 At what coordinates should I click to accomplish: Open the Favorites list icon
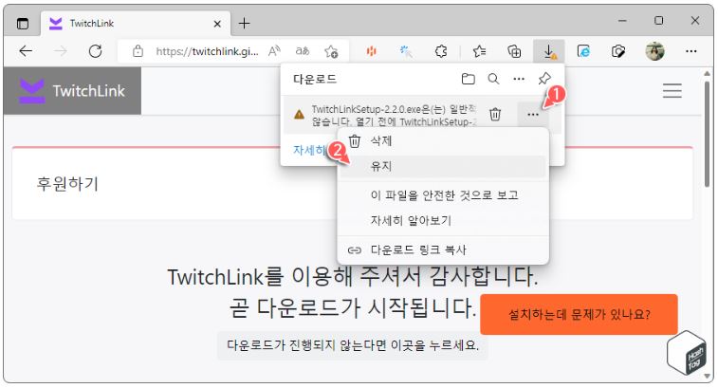[479, 51]
